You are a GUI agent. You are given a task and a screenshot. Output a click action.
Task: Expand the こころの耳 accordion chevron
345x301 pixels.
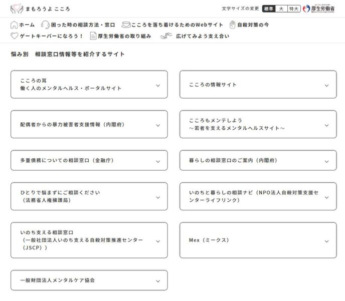click(158, 85)
